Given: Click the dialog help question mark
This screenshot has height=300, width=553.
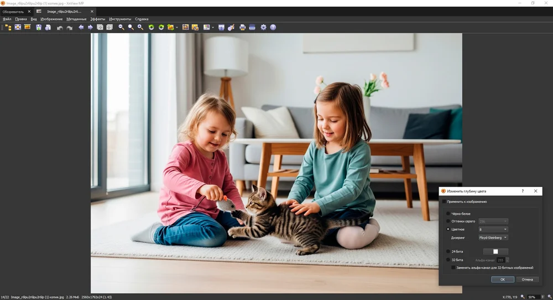Looking at the screenshot, I should (x=523, y=191).
